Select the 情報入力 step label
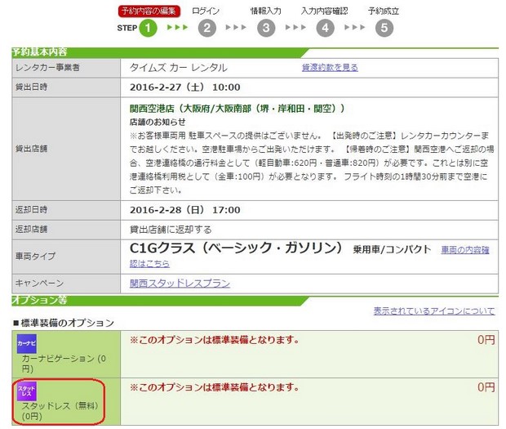 pyautogui.click(x=266, y=11)
